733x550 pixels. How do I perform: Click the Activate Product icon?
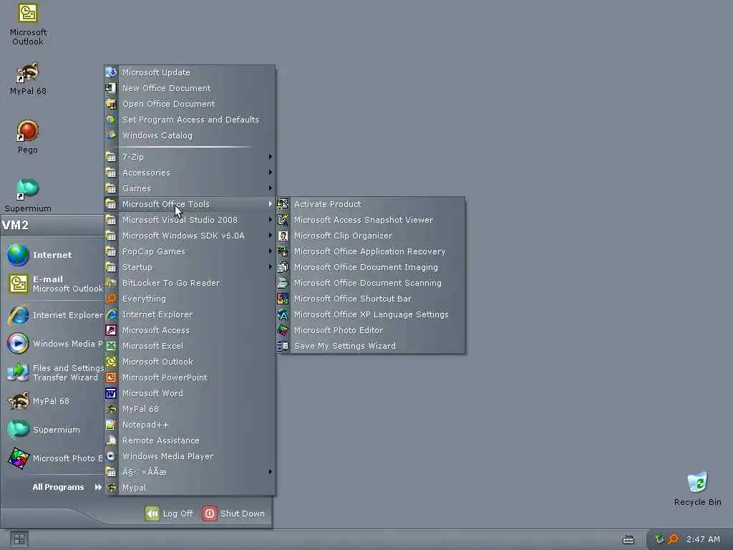pos(282,204)
